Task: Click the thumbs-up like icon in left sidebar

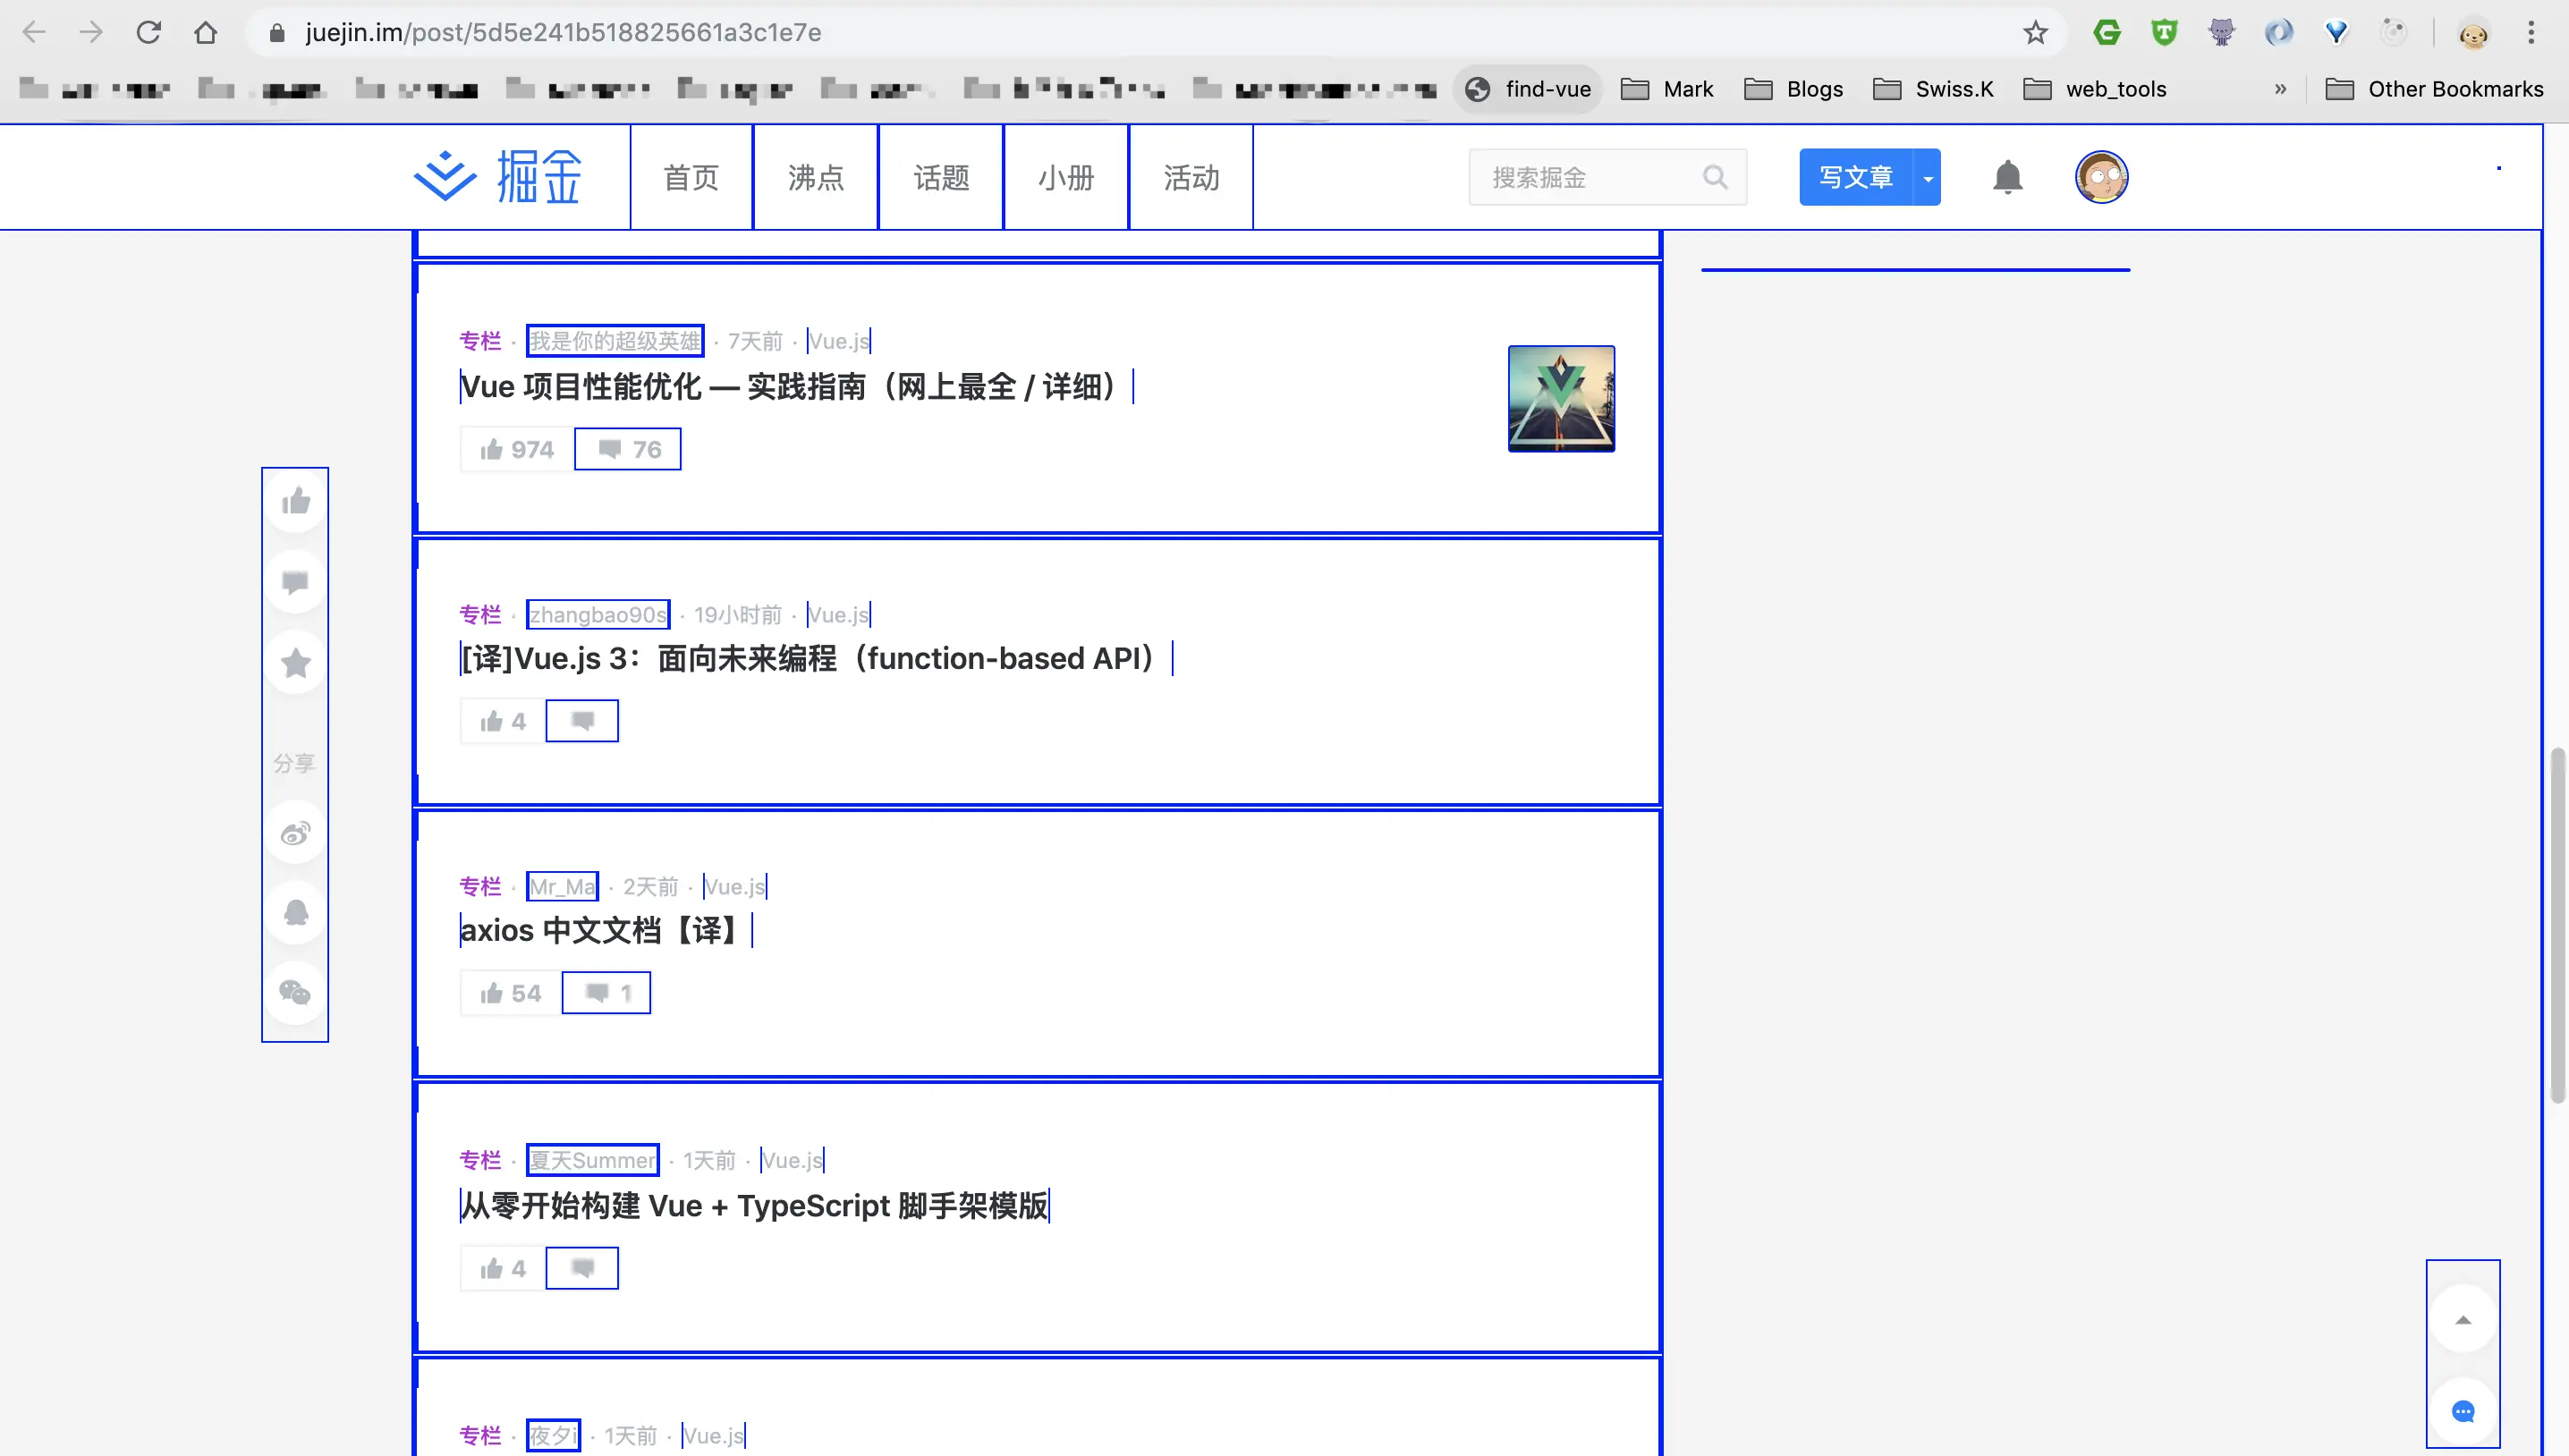Action: [x=295, y=502]
